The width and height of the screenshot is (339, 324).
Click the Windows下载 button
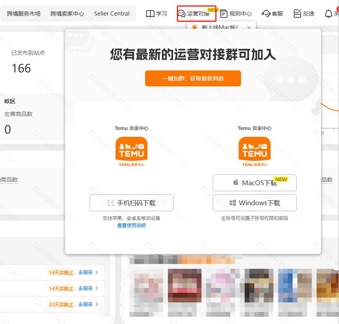pos(255,203)
